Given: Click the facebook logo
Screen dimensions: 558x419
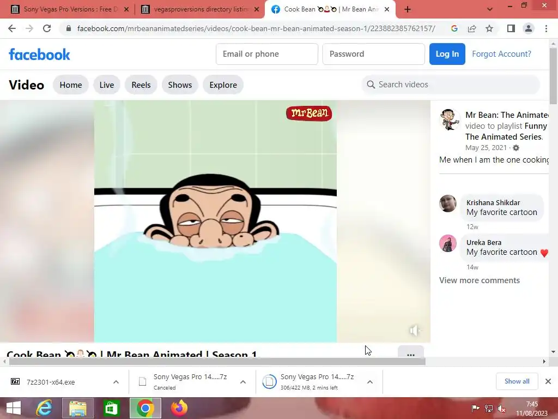Looking at the screenshot, I should tap(39, 55).
